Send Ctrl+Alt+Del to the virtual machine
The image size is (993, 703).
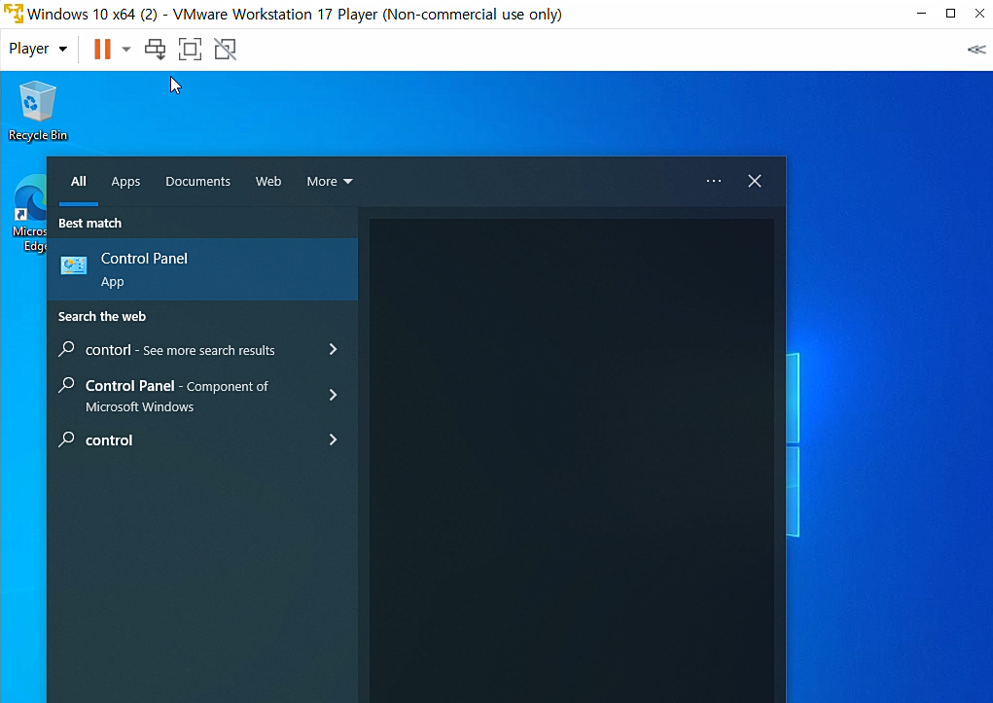(156, 49)
